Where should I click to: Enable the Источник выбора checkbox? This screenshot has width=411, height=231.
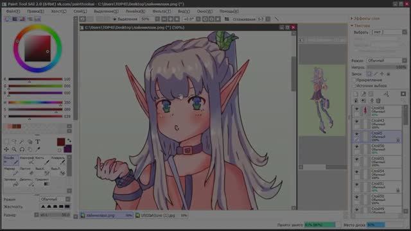(x=354, y=85)
